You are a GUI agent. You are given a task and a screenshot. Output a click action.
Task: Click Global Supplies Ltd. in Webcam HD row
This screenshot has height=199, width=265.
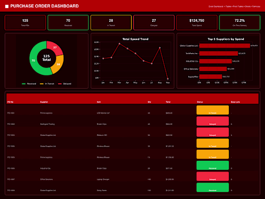[48, 135]
